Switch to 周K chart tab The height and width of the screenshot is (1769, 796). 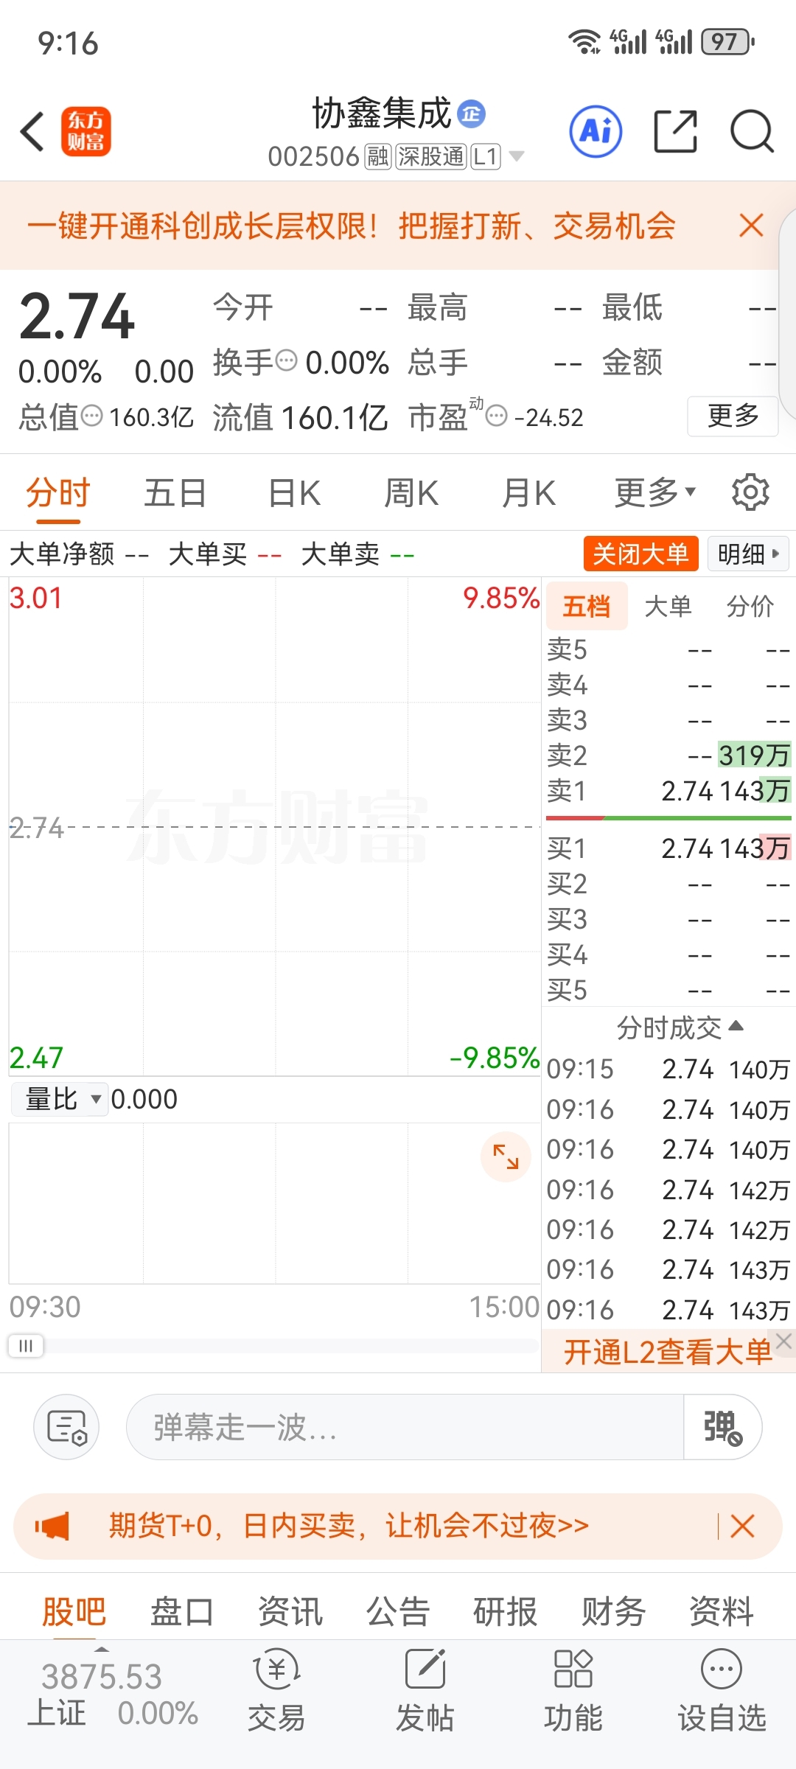[411, 493]
